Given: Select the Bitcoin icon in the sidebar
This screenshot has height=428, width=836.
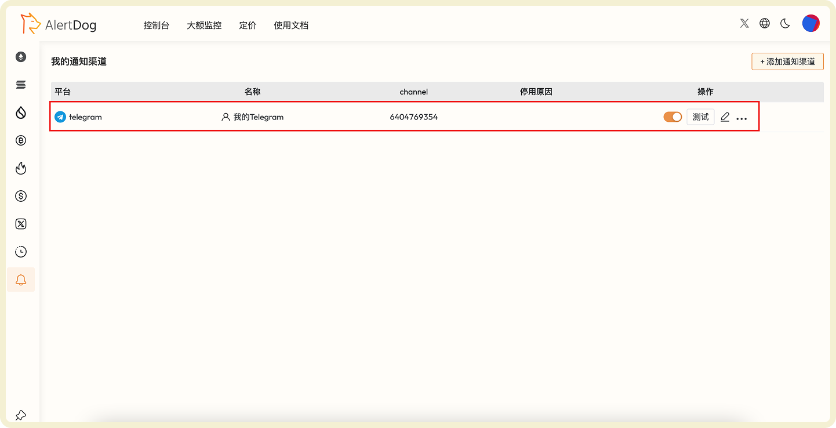Looking at the screenshot, I should pyautogui.click(x=21, y=140).
